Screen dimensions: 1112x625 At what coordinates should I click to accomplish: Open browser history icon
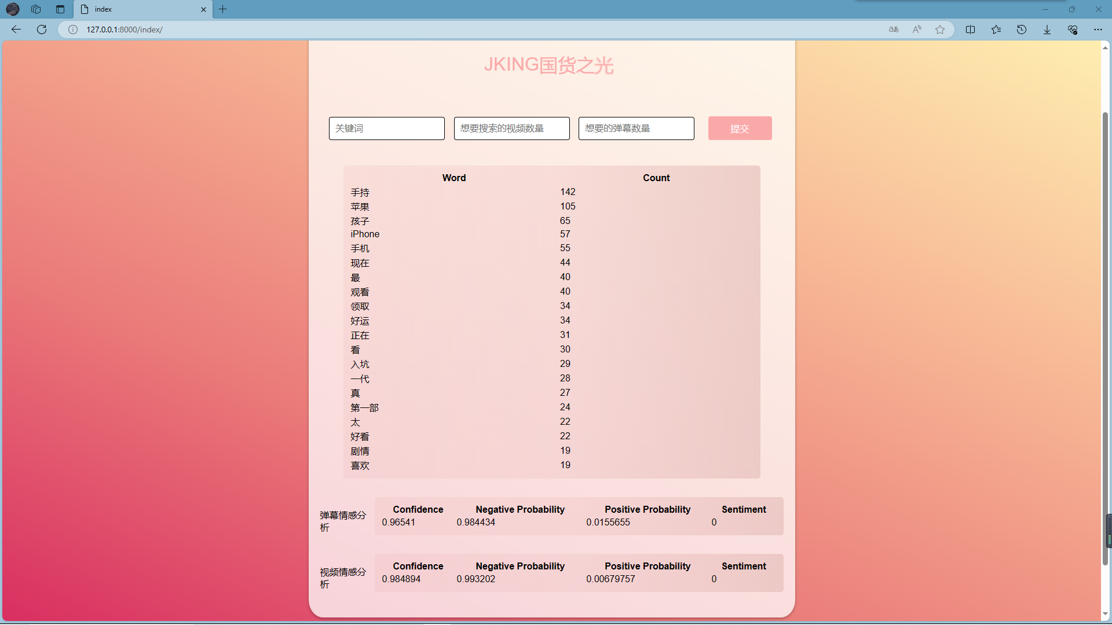coord(1022,30)
